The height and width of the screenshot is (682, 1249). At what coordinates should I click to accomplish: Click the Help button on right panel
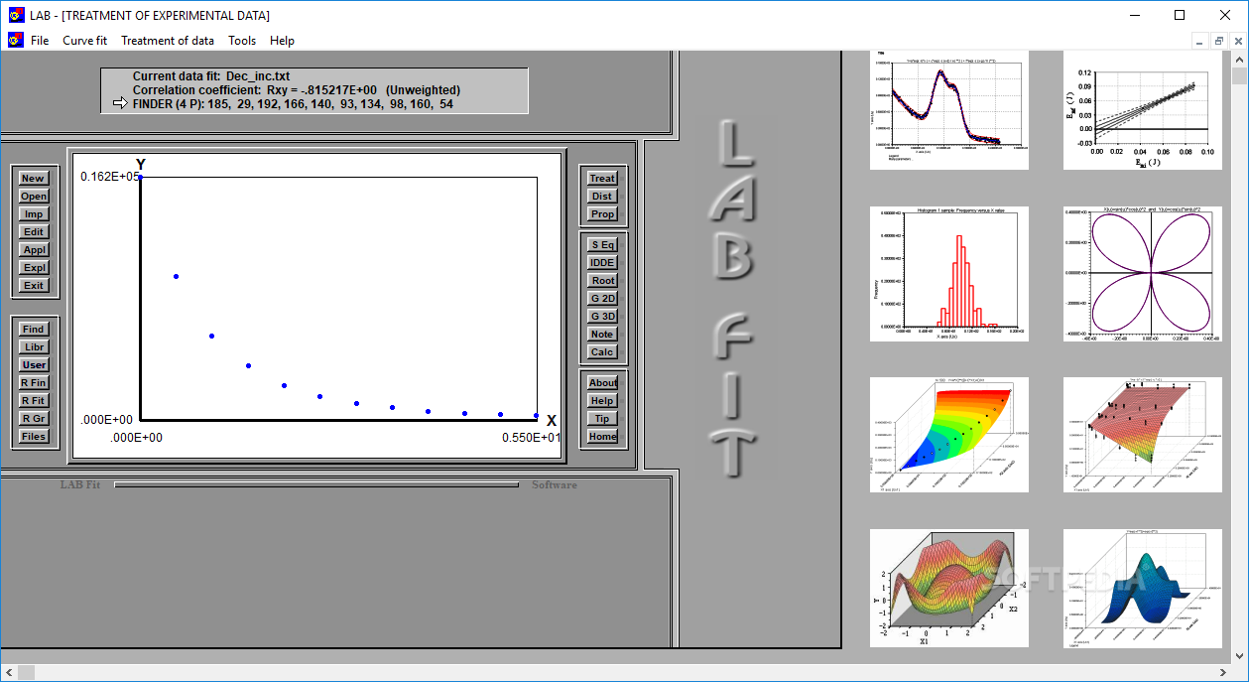pos(602,401)
